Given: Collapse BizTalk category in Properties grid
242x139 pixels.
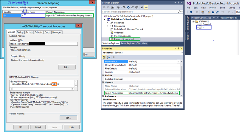Looking at the screenshot, I should click(x=103, y=75).
